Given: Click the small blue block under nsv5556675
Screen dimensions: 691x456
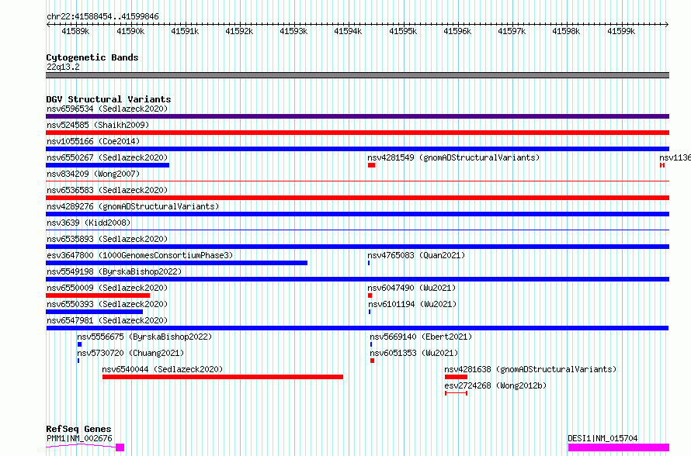Looking at the screenshot, I should coord(80,344).
